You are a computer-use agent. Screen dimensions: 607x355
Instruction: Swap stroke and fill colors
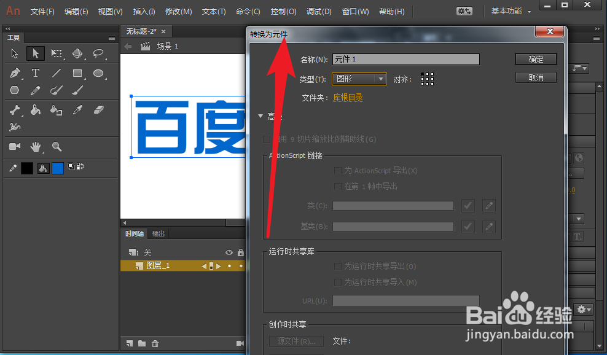pyautogui.click(x=80, y=166)
